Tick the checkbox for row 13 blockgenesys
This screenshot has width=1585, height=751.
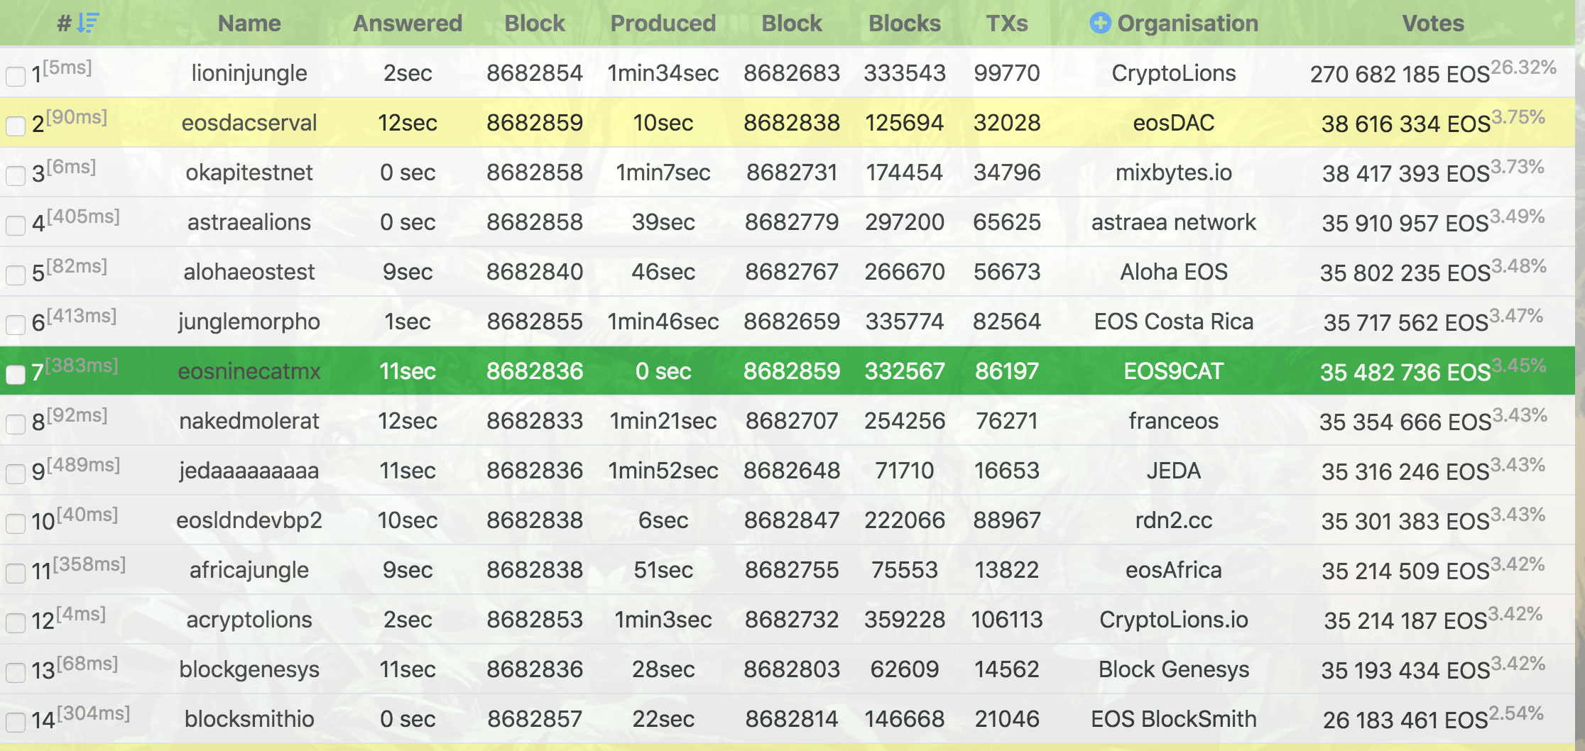point(16,672)
